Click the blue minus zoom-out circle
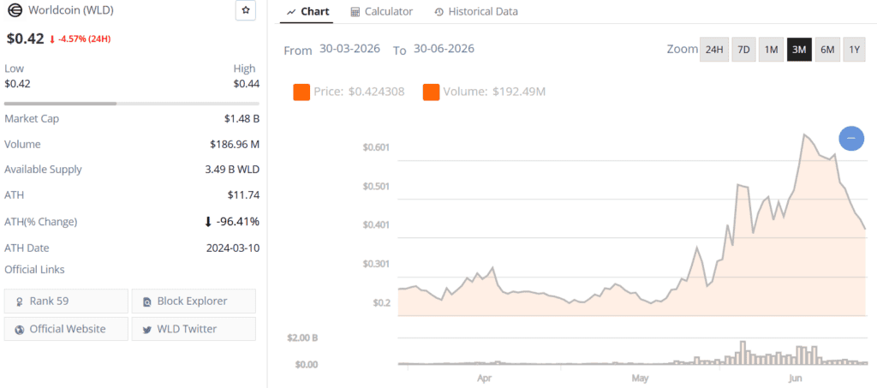 click(x=851, y=138)
